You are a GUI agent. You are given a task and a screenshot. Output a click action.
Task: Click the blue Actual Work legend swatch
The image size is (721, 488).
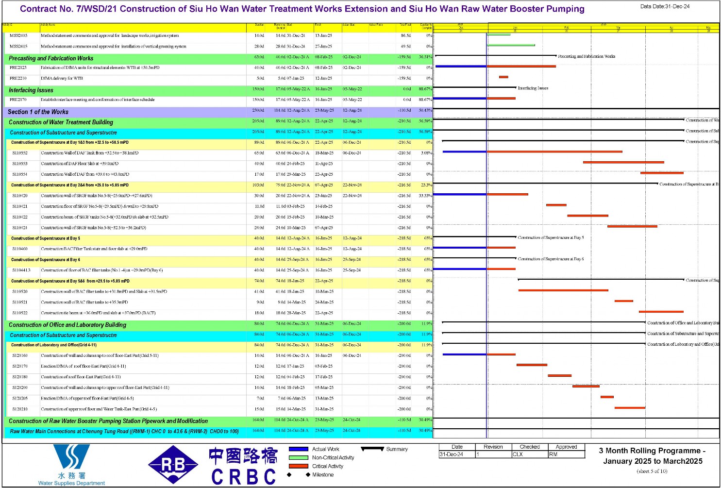click(299, 449)
